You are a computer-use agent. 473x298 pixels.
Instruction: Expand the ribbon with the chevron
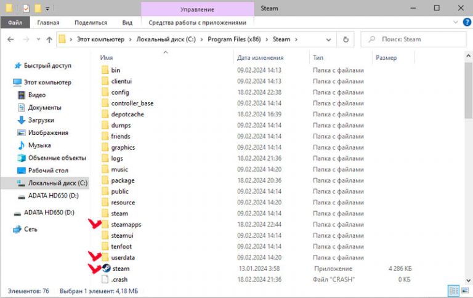click(x=456, y=22)
